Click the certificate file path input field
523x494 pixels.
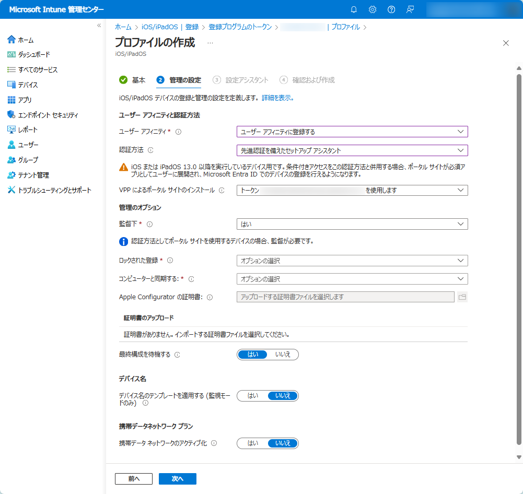pos(345,297)
